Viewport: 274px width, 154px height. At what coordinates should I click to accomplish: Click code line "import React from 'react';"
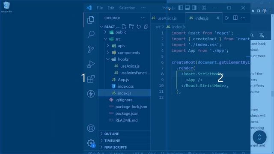point(203,33)
